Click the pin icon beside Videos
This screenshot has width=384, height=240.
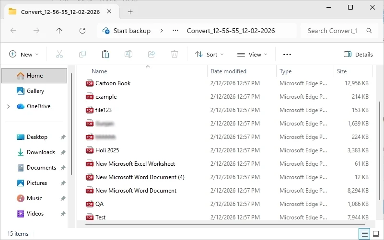(63, 214)
